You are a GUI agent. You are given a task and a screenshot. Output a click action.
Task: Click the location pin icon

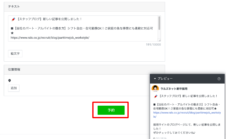(x=10, y=81)
